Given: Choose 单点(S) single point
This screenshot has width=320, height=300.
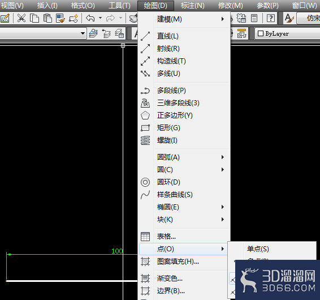Looking at the screenshot, I should (x=273, y=249).
